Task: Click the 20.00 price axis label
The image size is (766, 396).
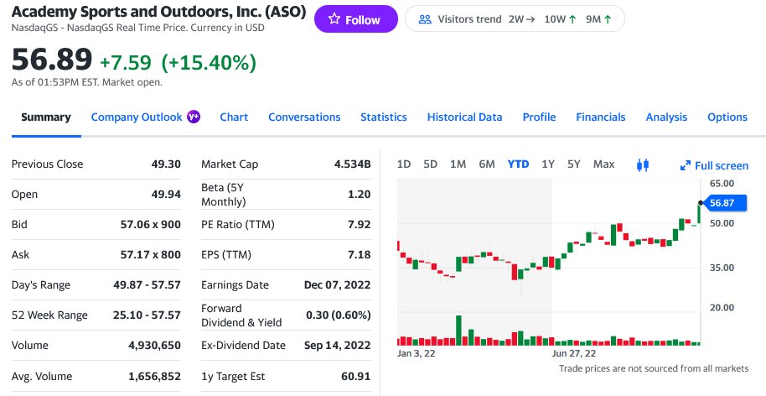Action: [722, 307]
